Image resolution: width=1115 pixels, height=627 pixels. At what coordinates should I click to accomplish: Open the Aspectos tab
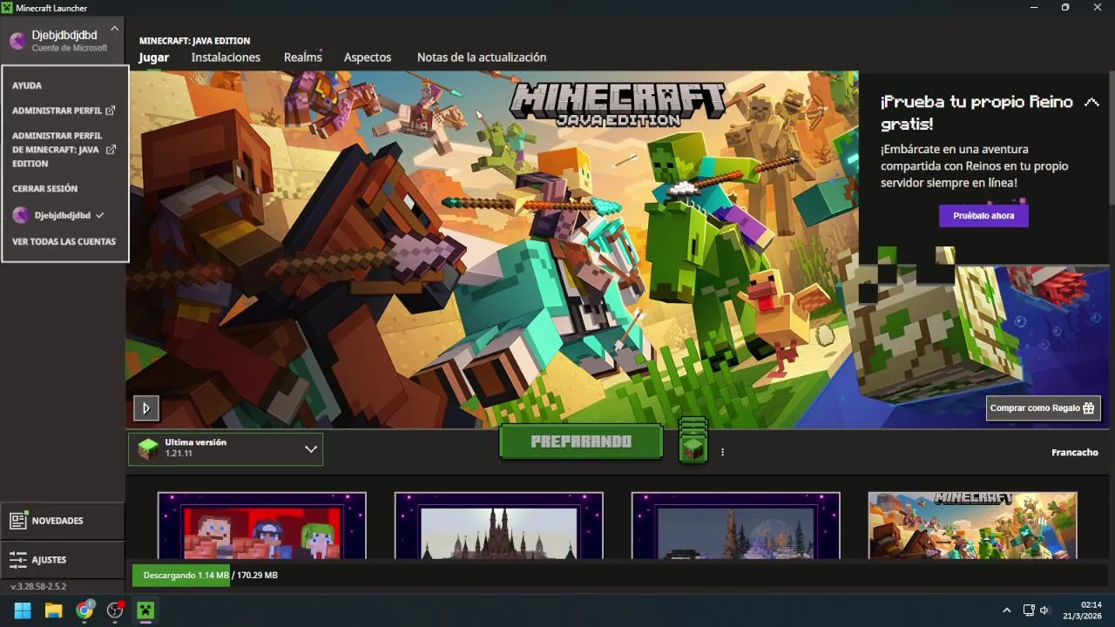368,57
